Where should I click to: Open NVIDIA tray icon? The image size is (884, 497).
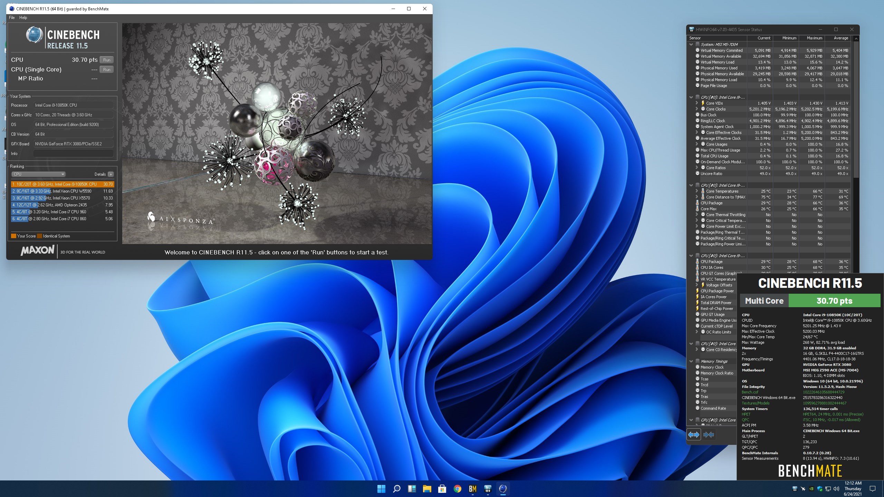click(x=811, y=489)
